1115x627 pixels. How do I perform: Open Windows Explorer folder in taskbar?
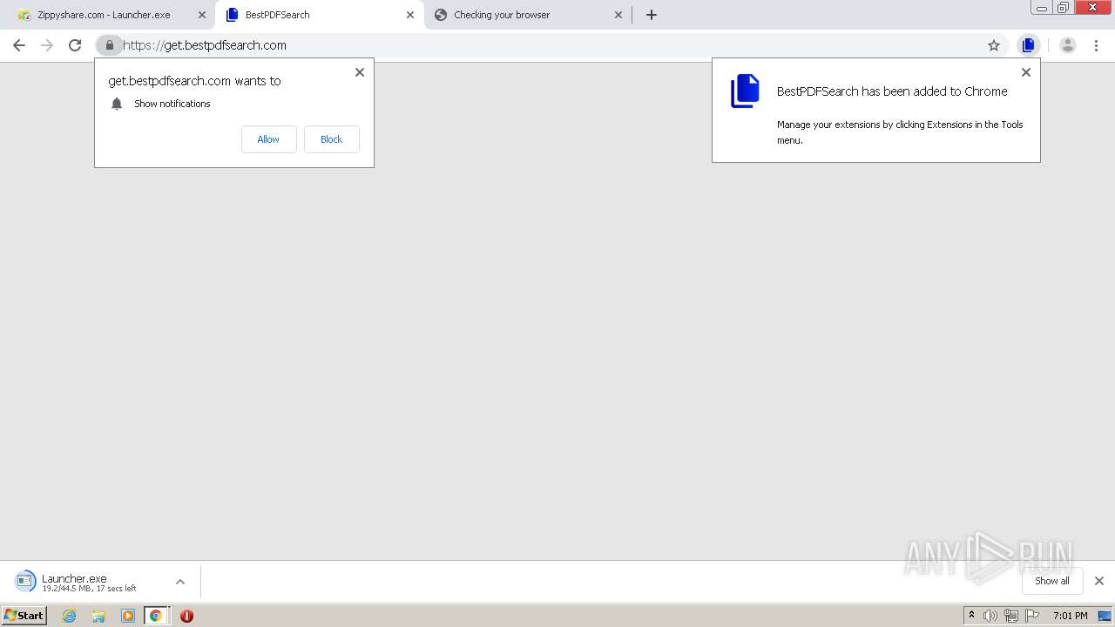(x=98, y=616)
